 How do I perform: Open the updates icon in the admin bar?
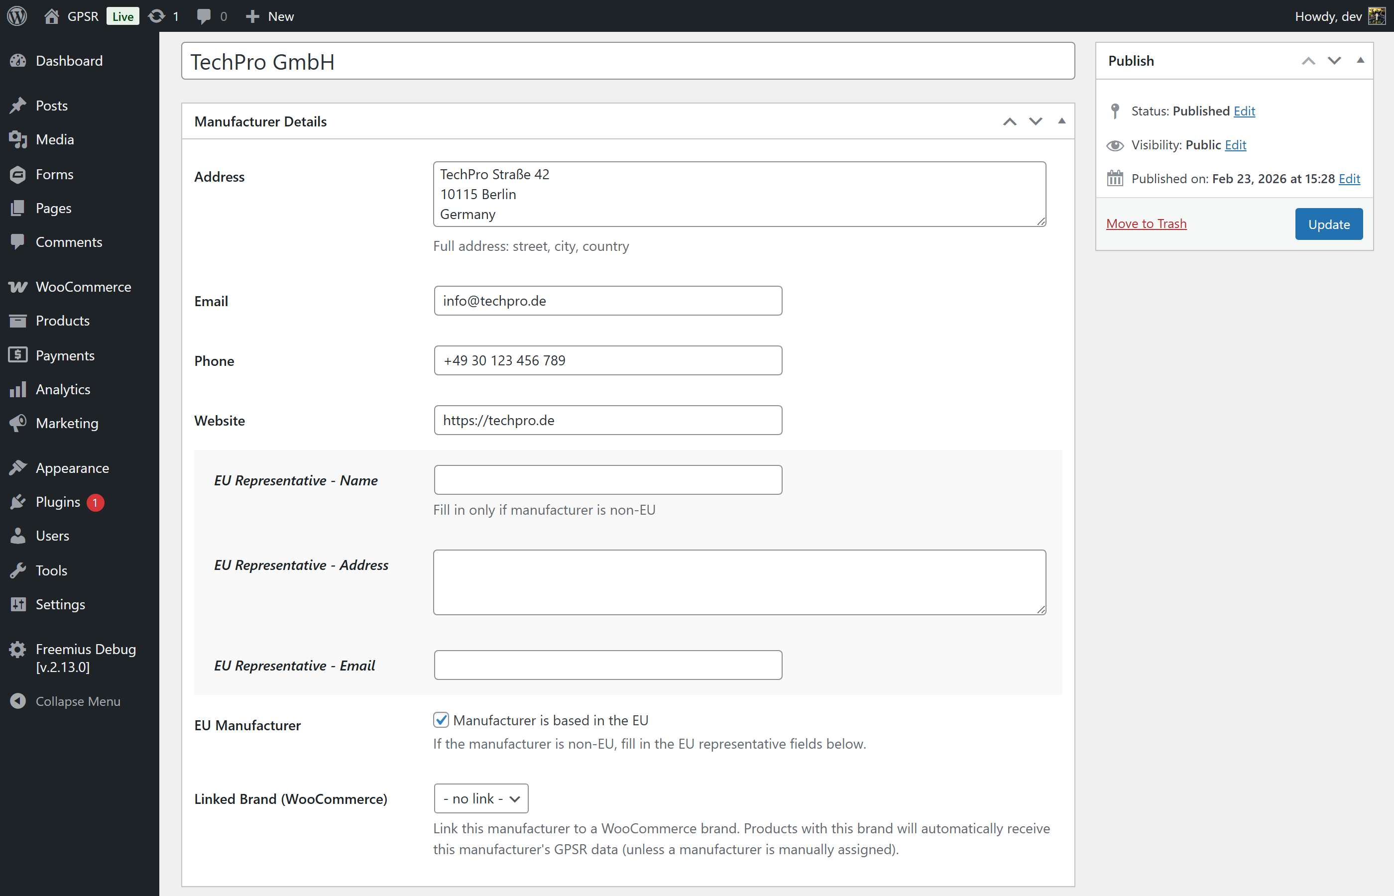(156, 16)
